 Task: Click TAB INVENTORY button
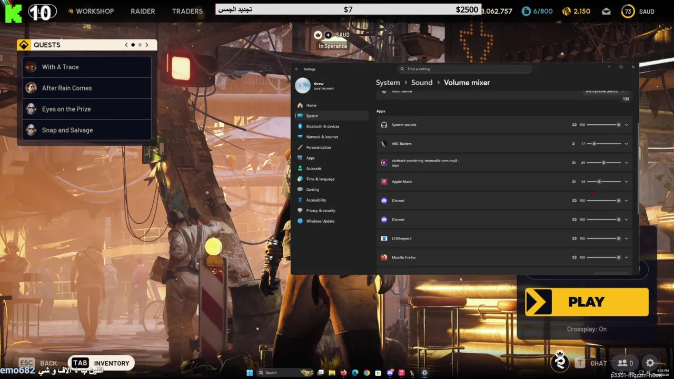point(101,363)
